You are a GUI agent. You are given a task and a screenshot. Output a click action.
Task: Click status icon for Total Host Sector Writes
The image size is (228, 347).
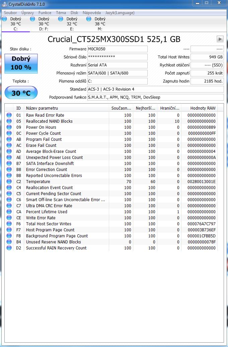tap(9, 224)
